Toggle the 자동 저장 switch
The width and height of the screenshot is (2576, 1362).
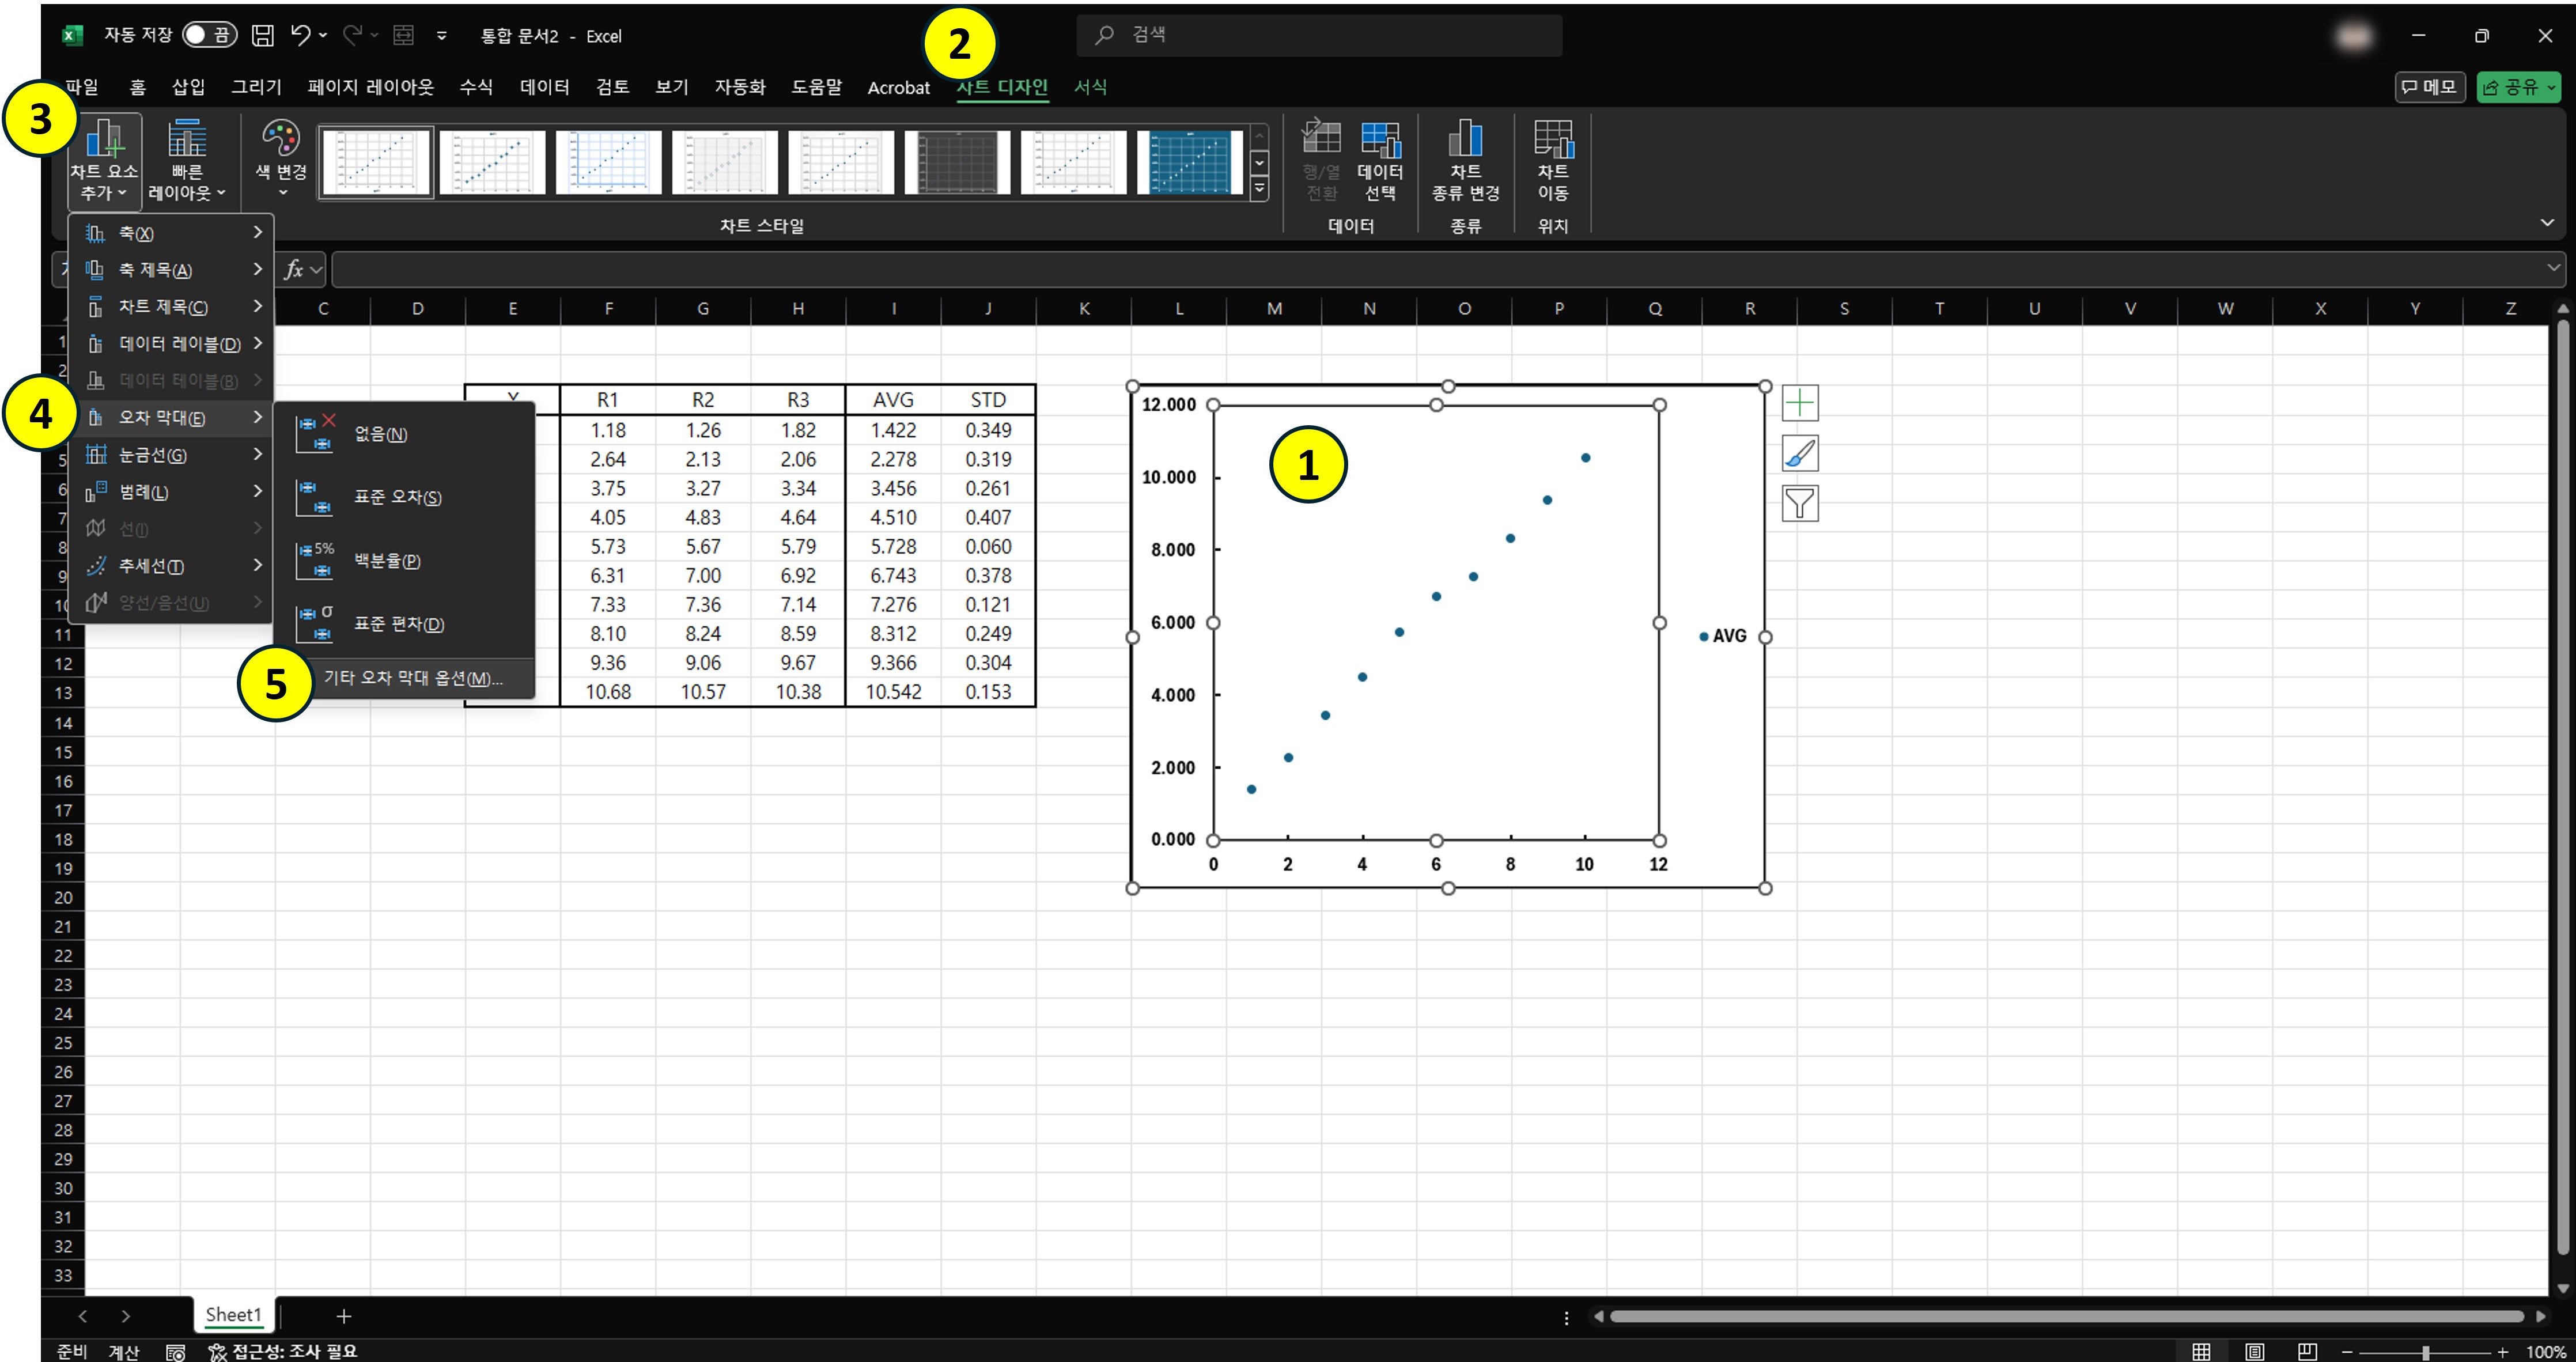tap(209, 36)
